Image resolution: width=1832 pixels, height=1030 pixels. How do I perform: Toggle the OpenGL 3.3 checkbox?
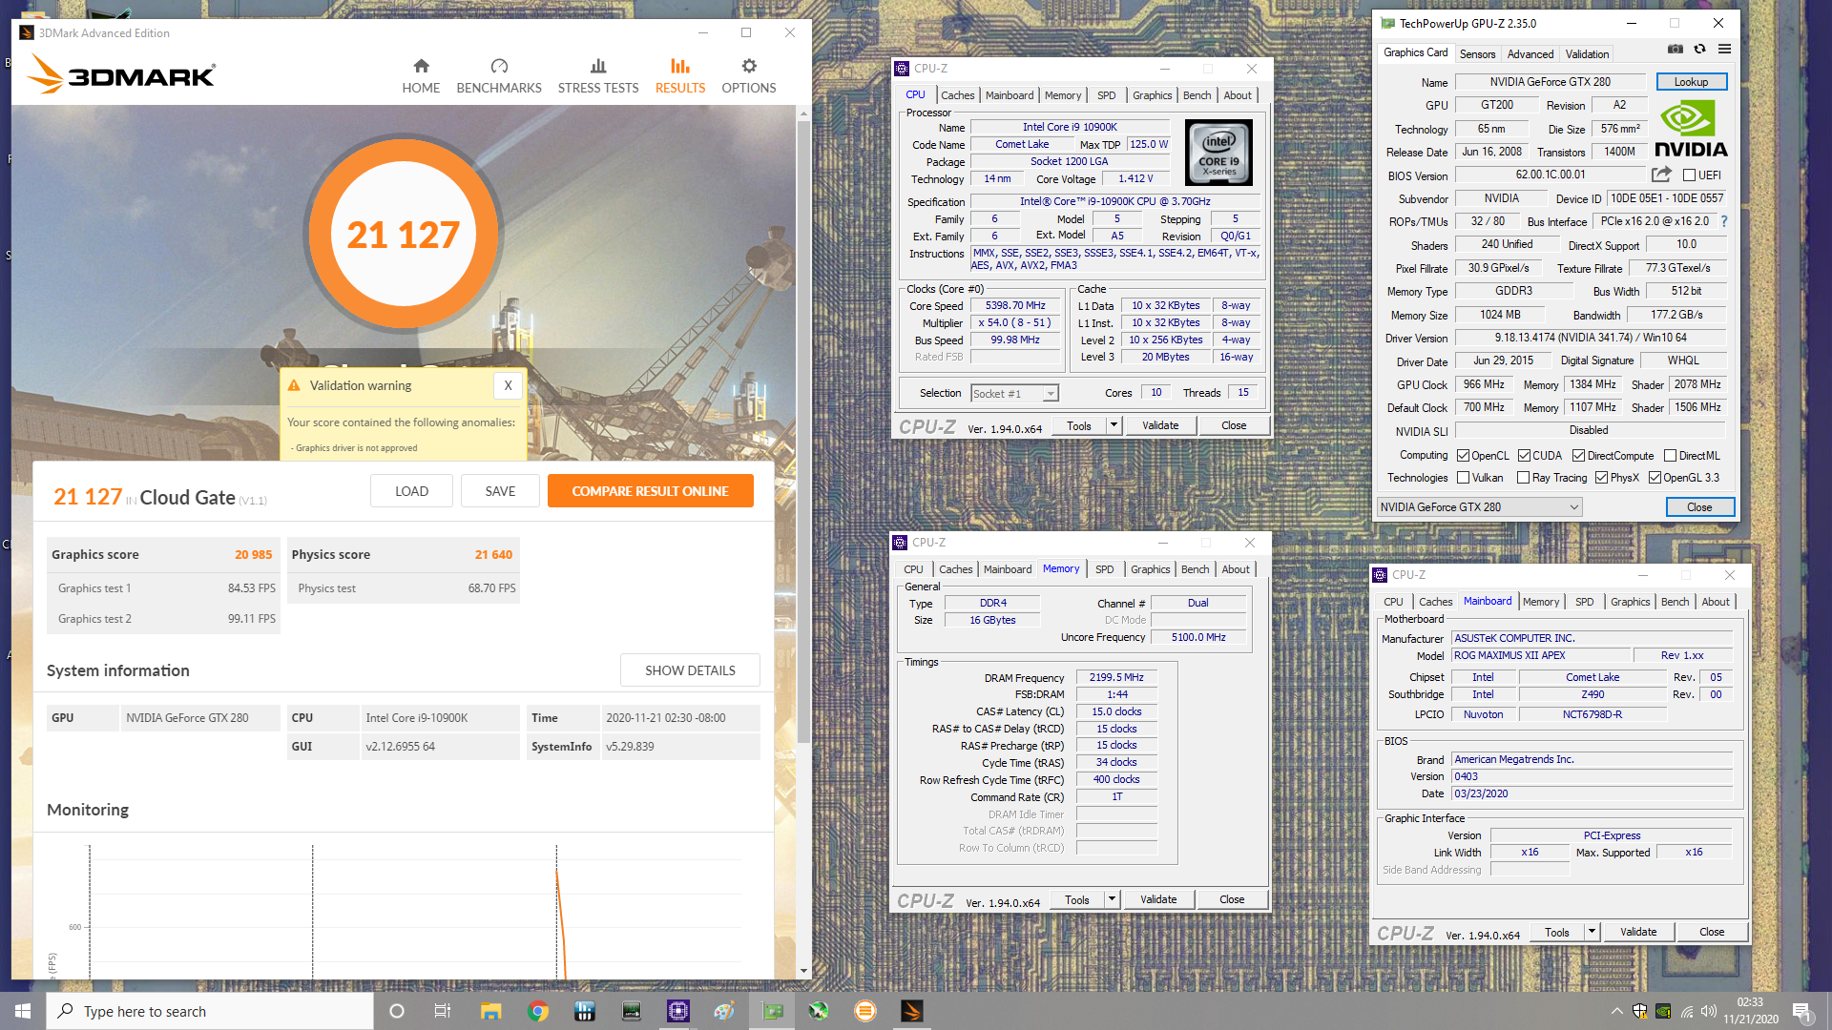[1655, 478]
